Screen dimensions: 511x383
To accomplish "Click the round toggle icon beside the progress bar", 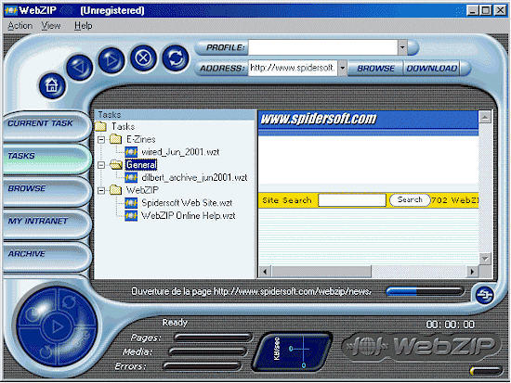I will pos(484,296).
